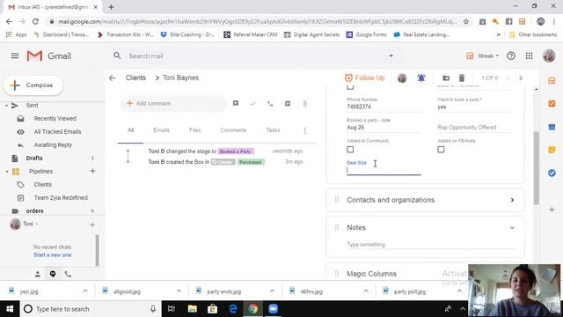Click the add-ons plus in side panel
Screen dimensions: 563x317
(x=552, y=210)
